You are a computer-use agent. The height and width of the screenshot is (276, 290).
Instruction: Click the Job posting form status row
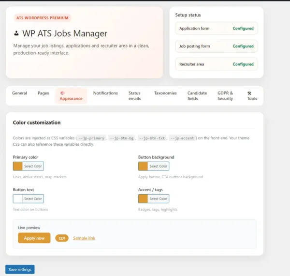click(217, 46)
